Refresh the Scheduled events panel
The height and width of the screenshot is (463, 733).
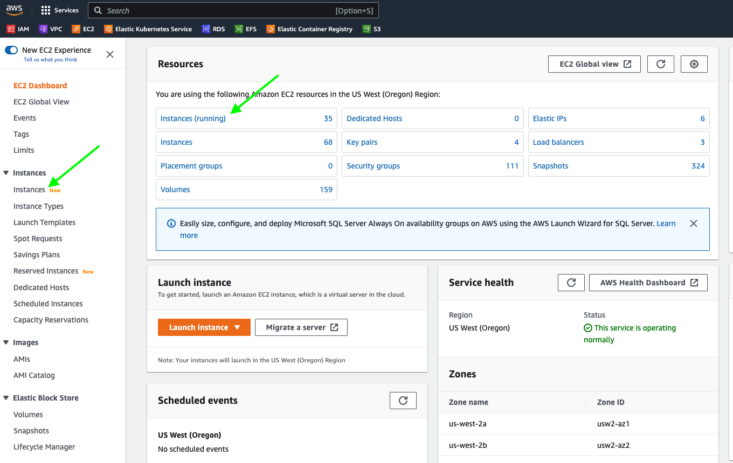coord(403,401)
